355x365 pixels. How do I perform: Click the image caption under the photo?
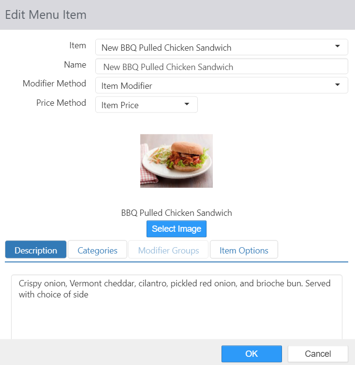tap(177, 212)
